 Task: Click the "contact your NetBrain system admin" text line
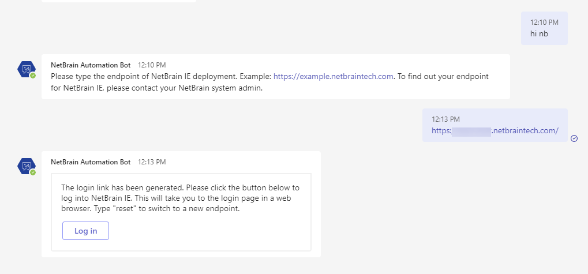tap(156, 88)
